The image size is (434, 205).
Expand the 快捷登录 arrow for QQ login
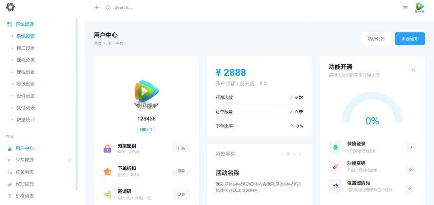[x=410, y=147]
